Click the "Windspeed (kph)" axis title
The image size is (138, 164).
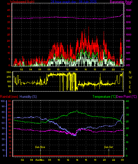22,2
